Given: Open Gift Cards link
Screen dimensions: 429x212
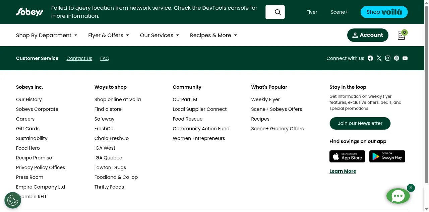Looking at the screenshot, I should point(28,129).
